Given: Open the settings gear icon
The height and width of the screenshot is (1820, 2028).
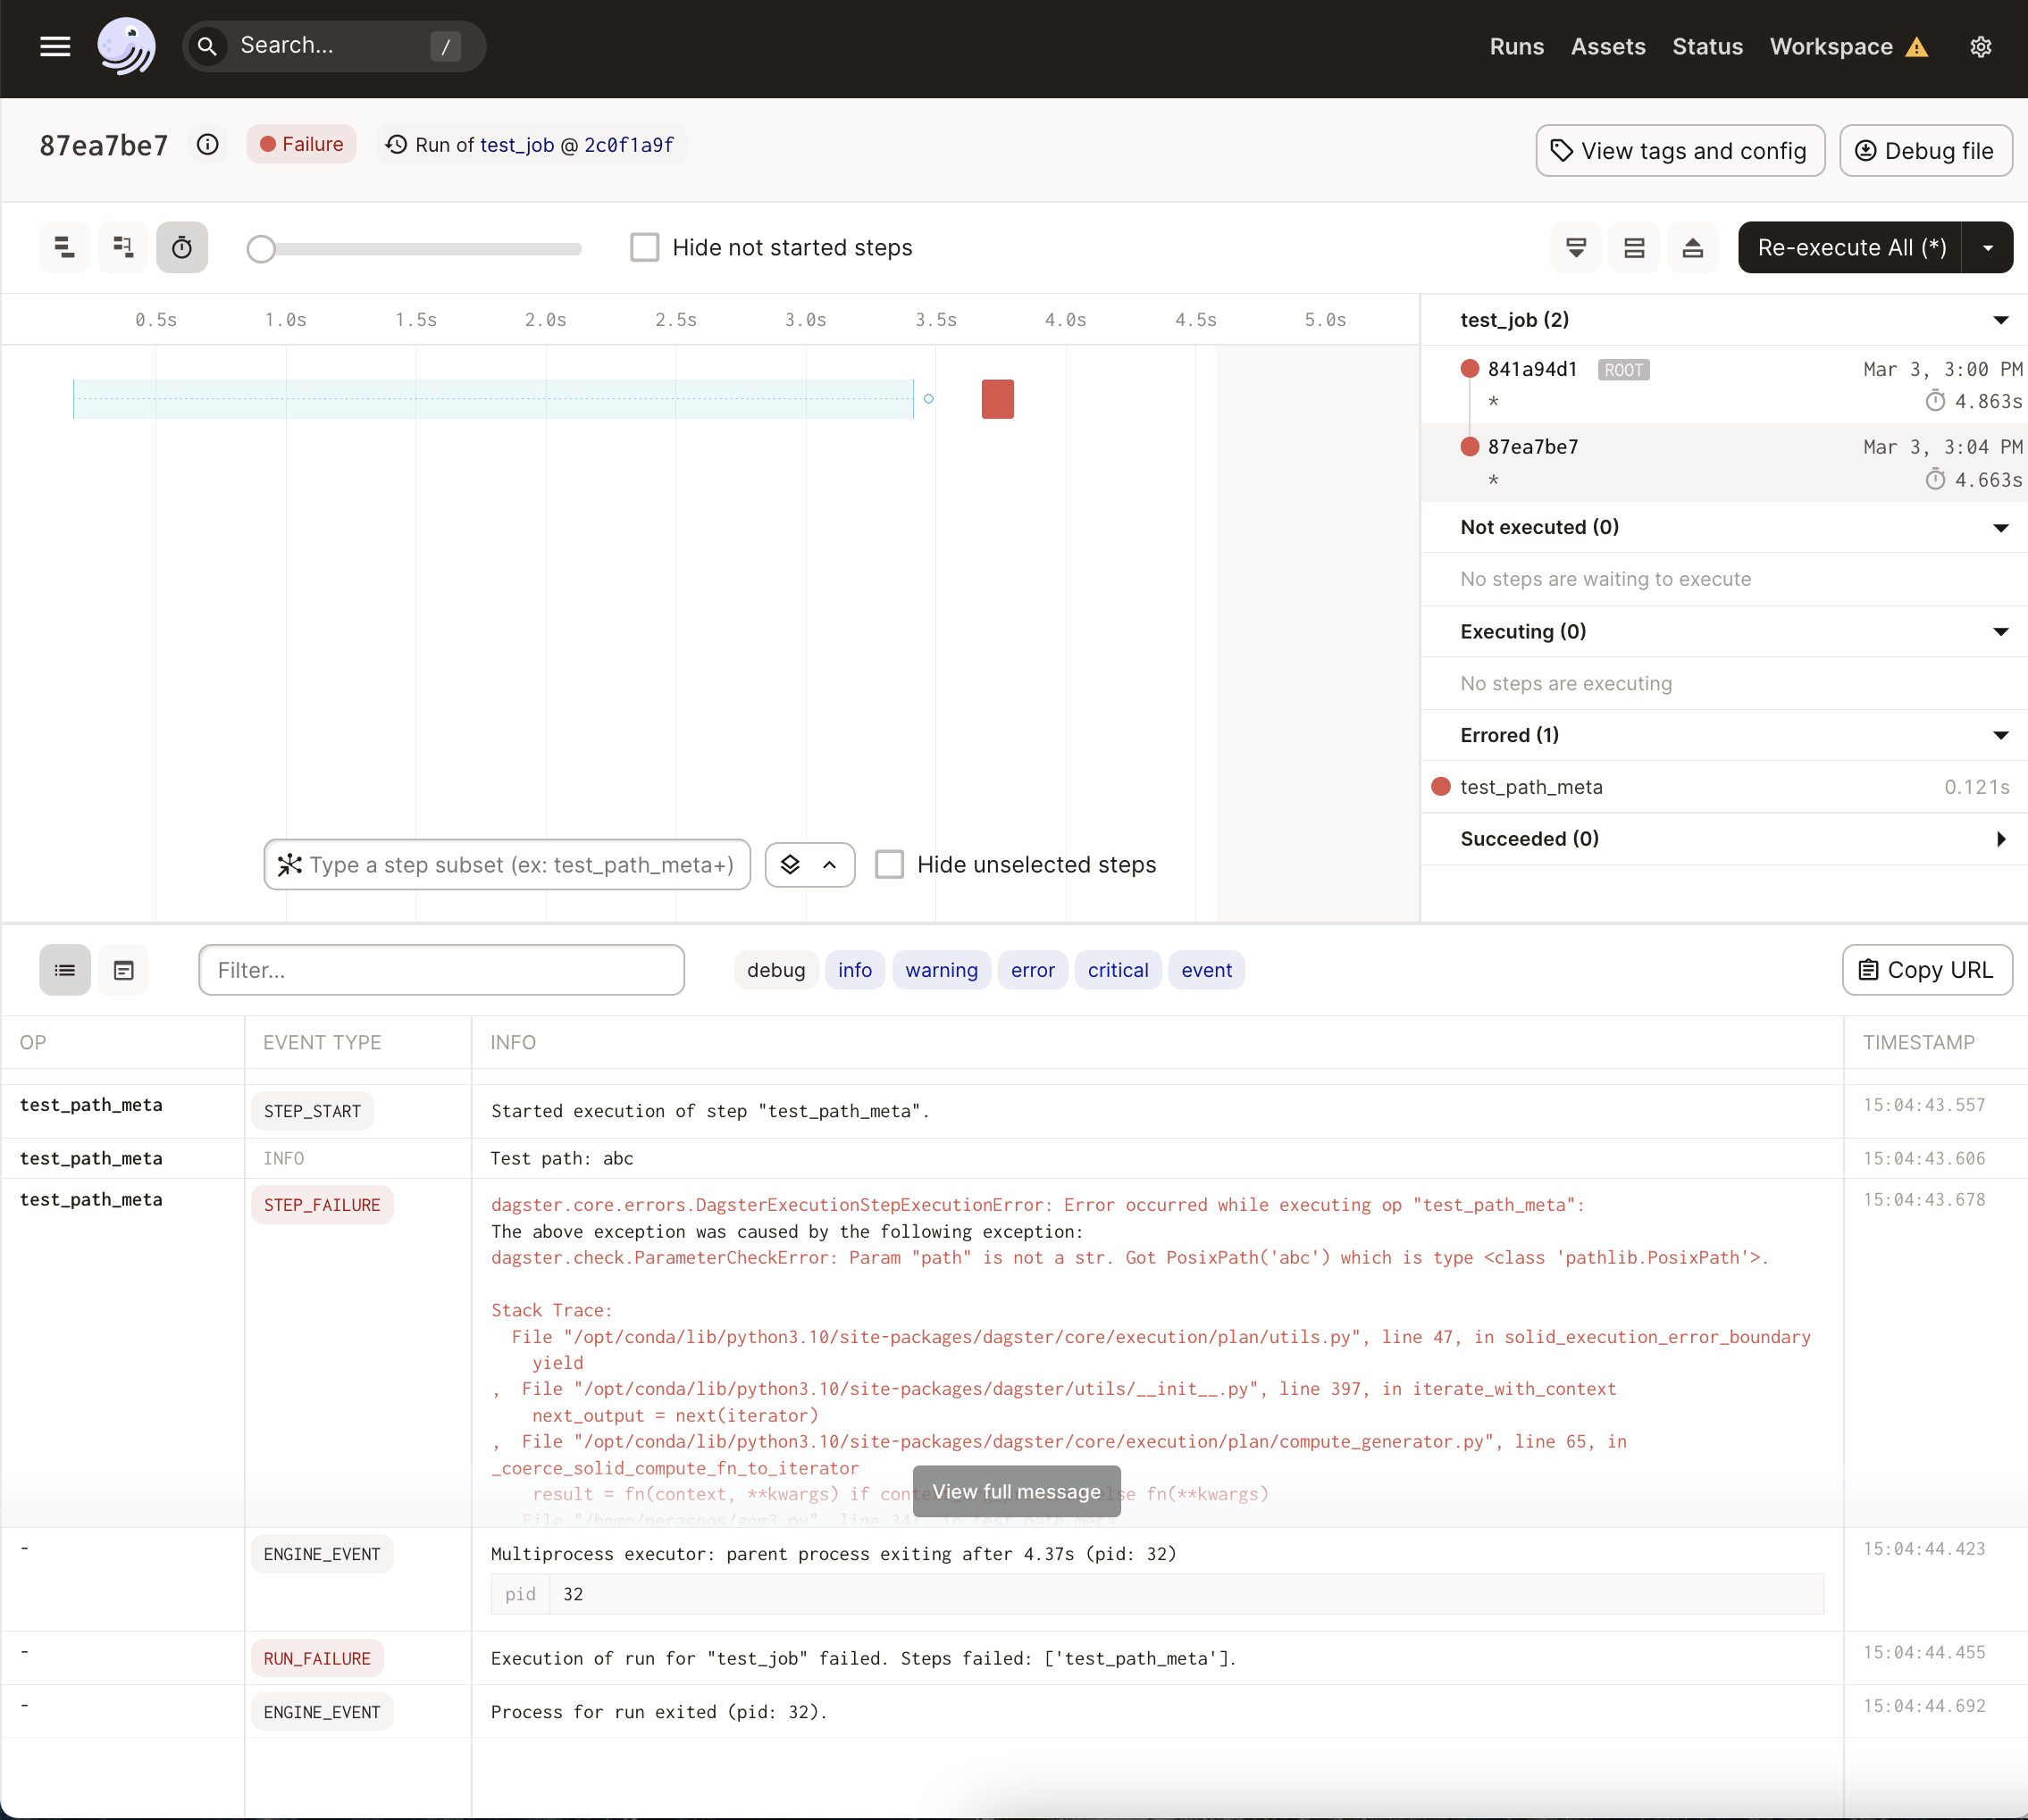Looking at the screenshot, I should 1980,47.
